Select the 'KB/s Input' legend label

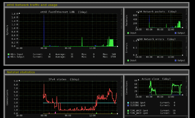pyautogui.click(x=17, y=54)
